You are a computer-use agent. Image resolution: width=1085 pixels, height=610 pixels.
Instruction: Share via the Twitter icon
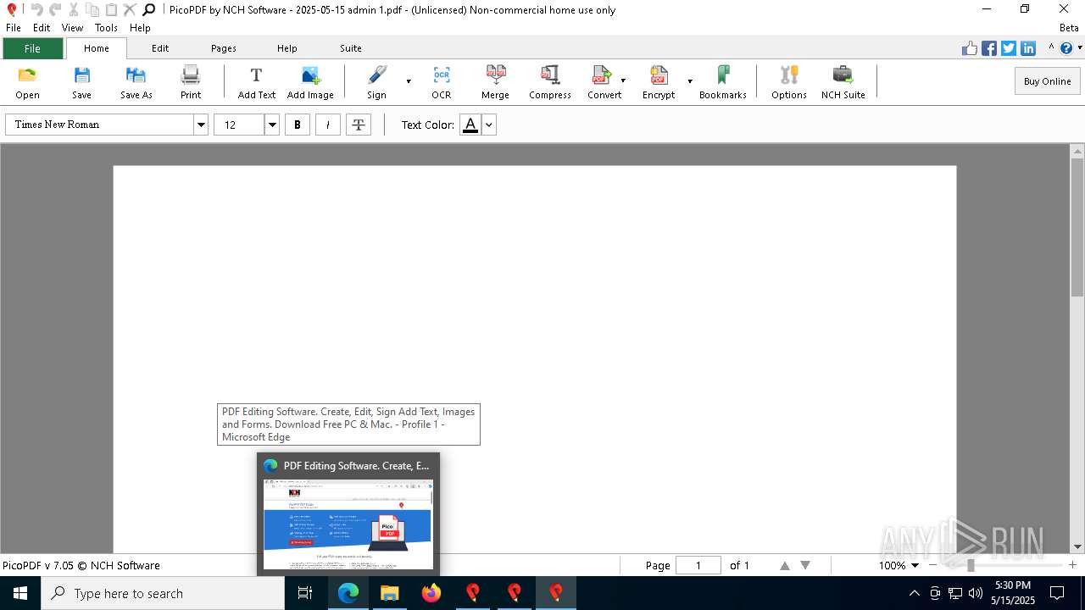point(1009,48)
